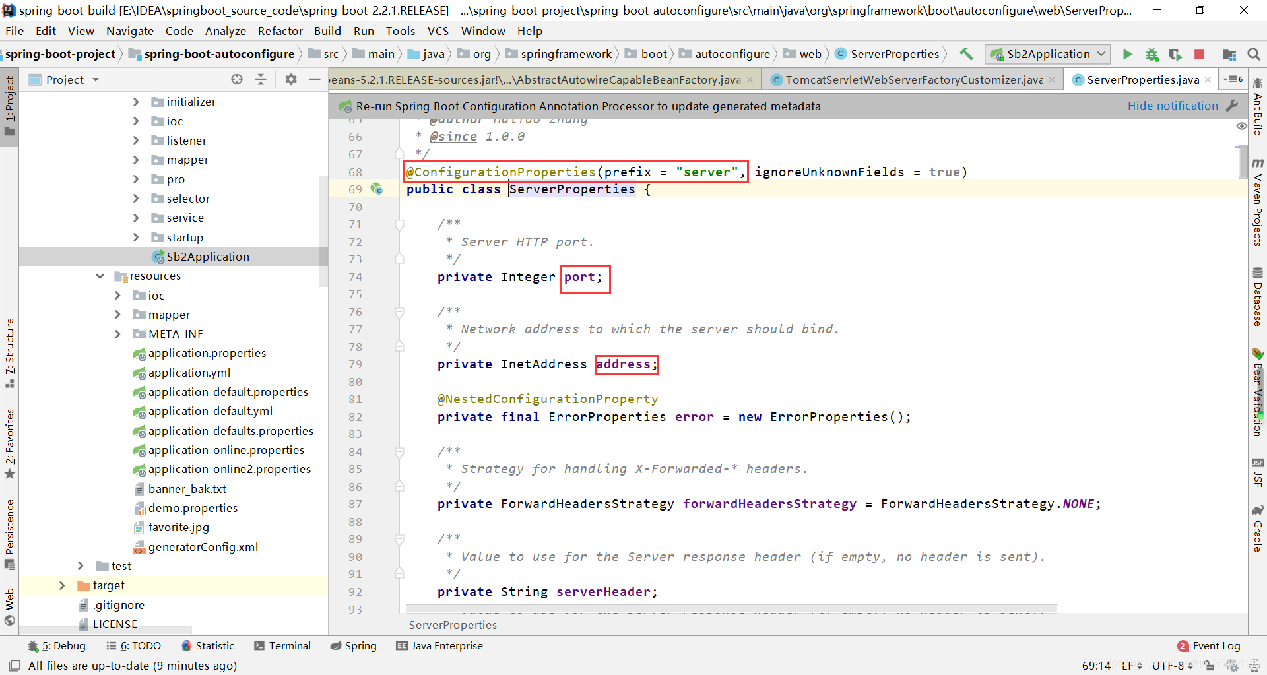Click the project tree vertical scrollbar

coord(323,231)
